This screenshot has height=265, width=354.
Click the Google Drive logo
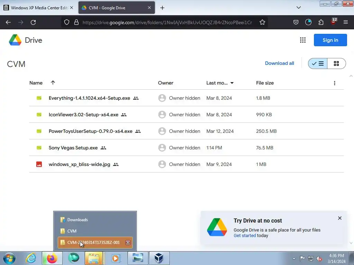[x=15, y=40]
